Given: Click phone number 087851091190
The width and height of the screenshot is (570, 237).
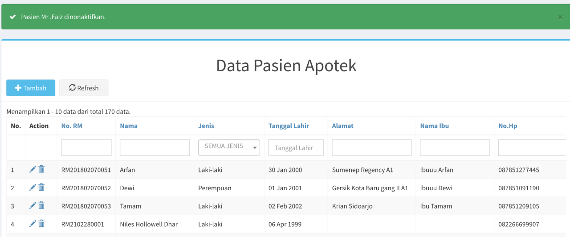Looking at the screenshot, I should pos(519,188).
